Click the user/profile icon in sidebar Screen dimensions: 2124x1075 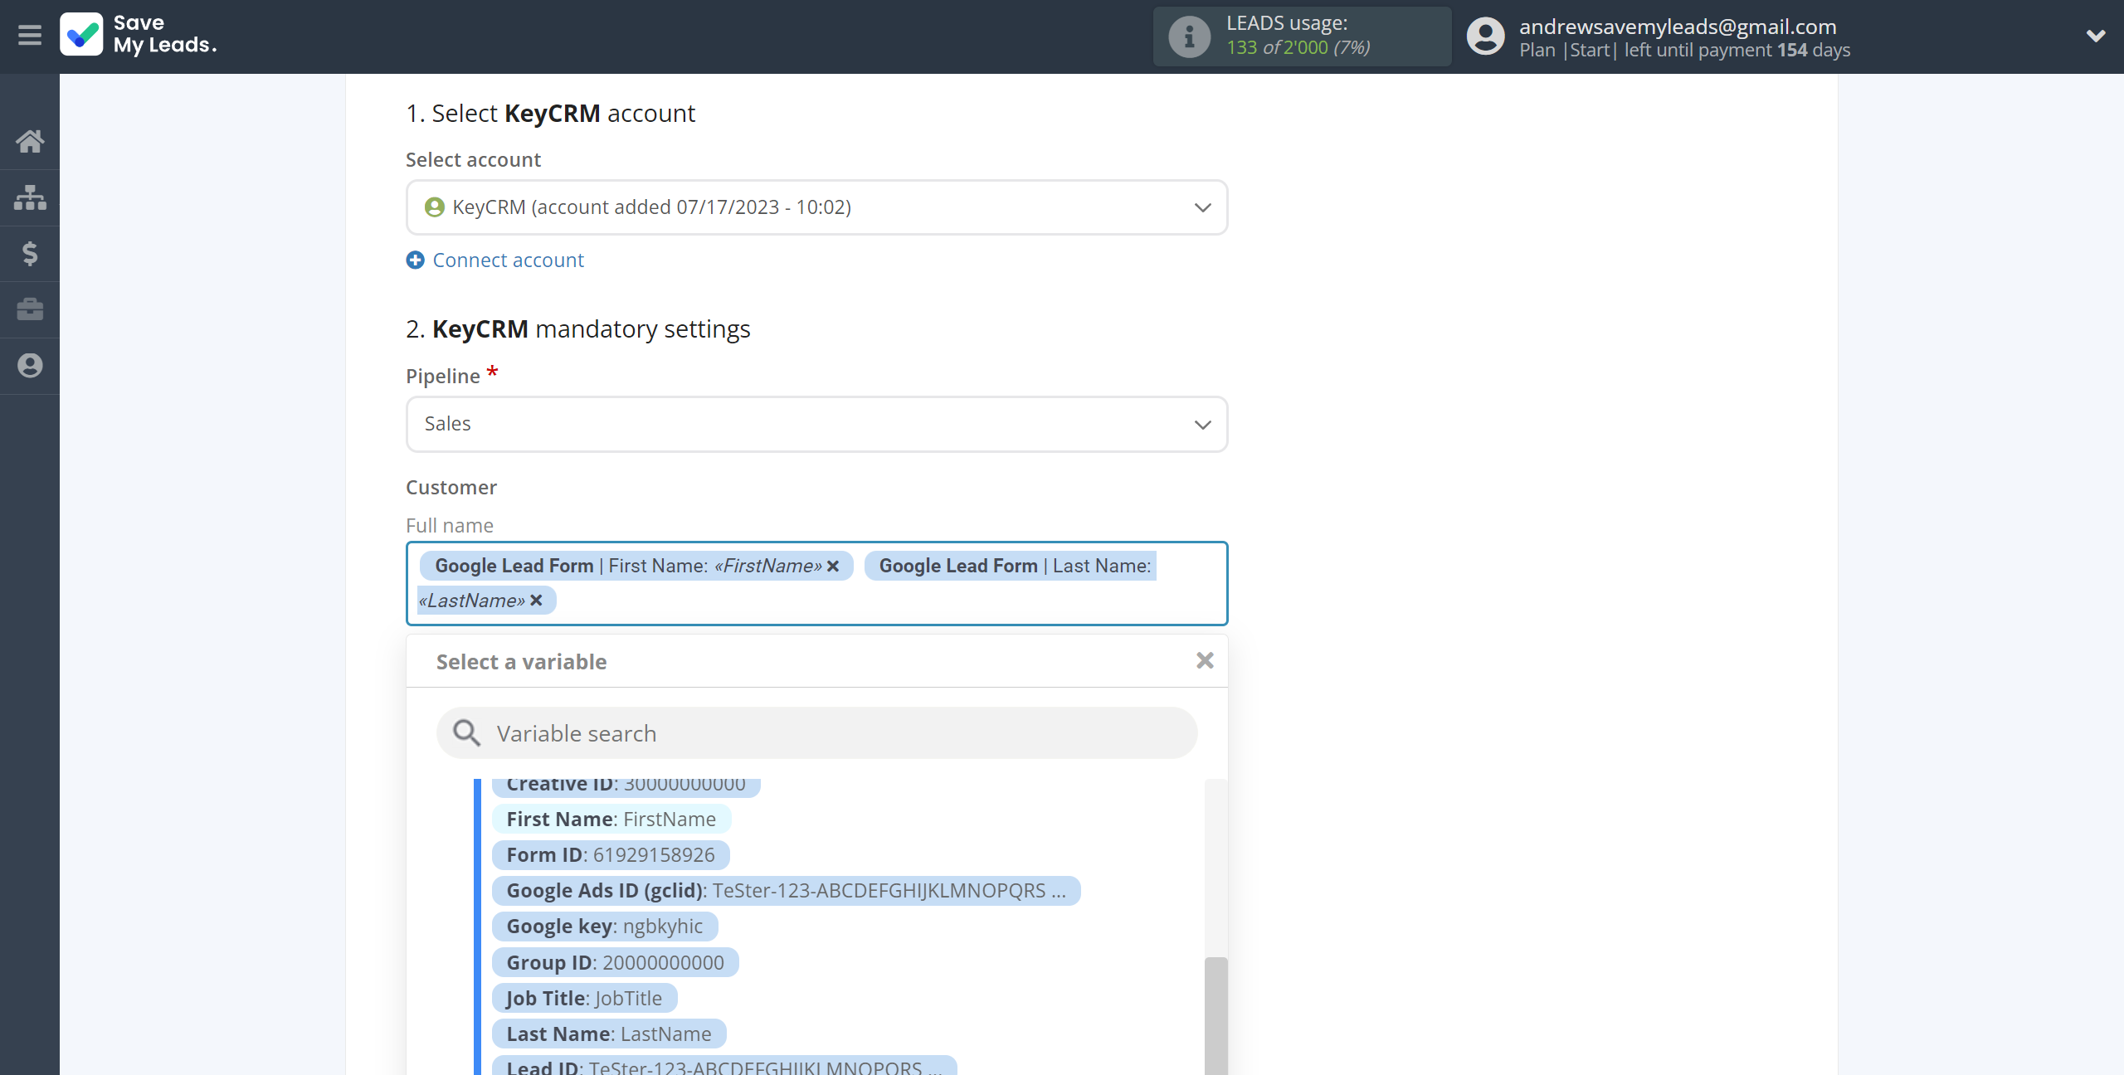coord(30,363)
